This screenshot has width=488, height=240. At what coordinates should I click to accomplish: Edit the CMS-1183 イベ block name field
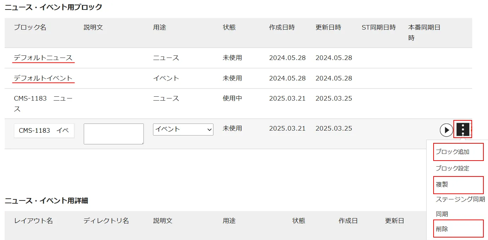[x=44, y=131]
